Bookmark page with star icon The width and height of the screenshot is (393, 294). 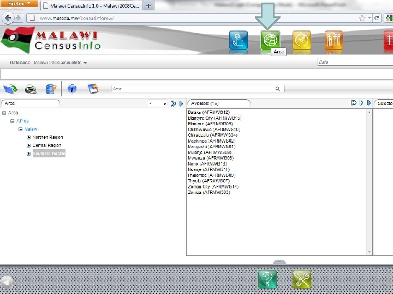(x=362, y=18)
